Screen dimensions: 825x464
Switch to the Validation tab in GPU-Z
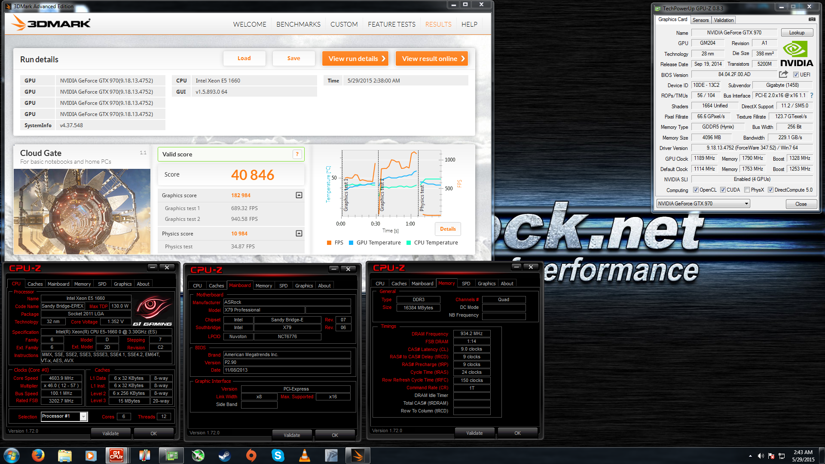pyautogui.click(x=724, y=20)
